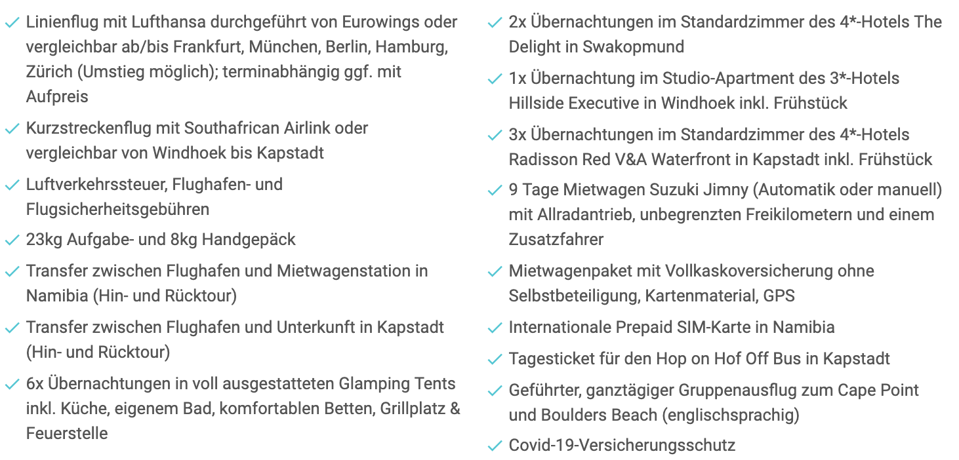The height and width of the screenshot is (460, 959).
Task: Click the Internationale Prepaid SIM-Karte in Namibia text
Action: click(672, 327)
